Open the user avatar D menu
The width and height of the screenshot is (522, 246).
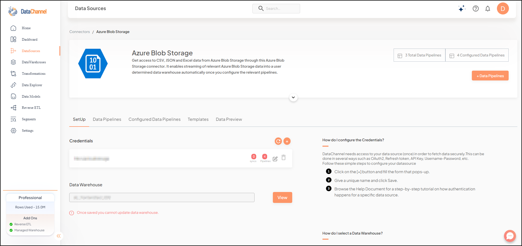(x=503, y=8)
